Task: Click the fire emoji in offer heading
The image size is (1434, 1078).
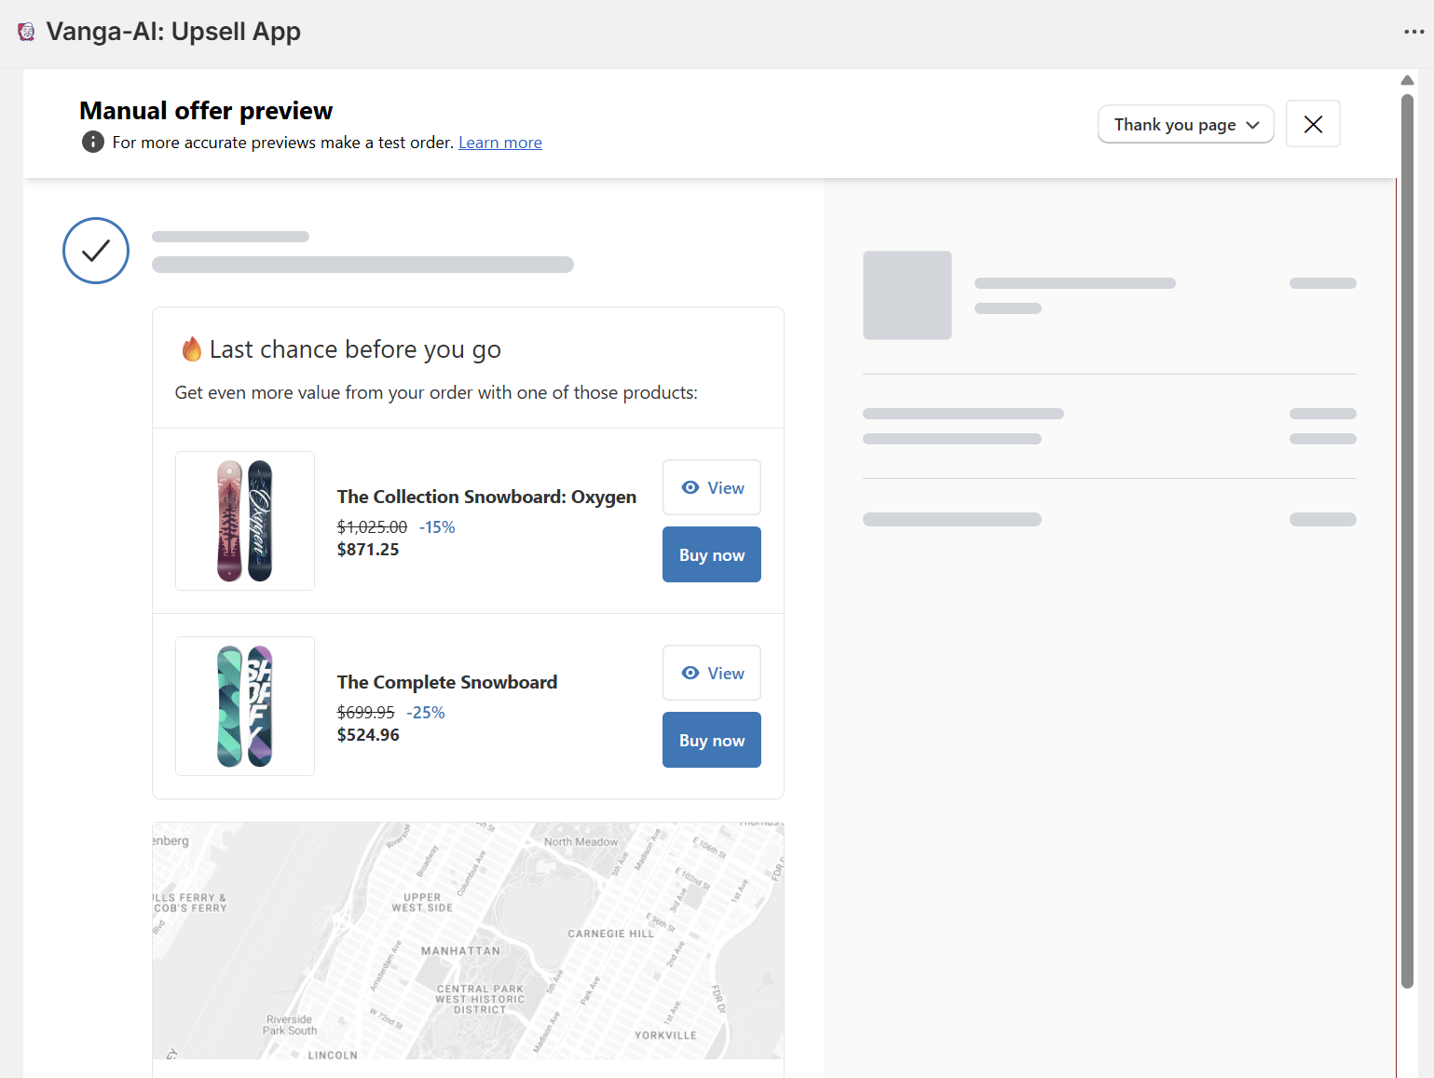Action: 192,349
